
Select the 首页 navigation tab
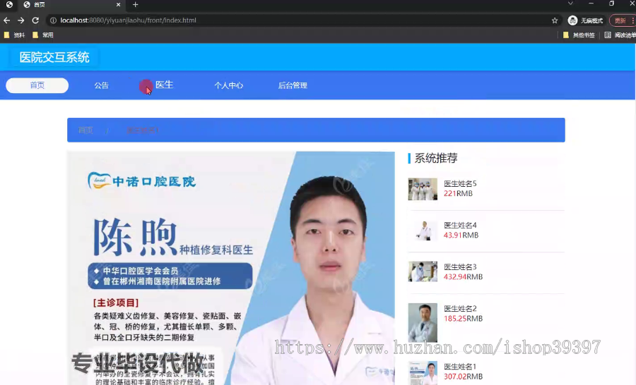coord(37,85)
